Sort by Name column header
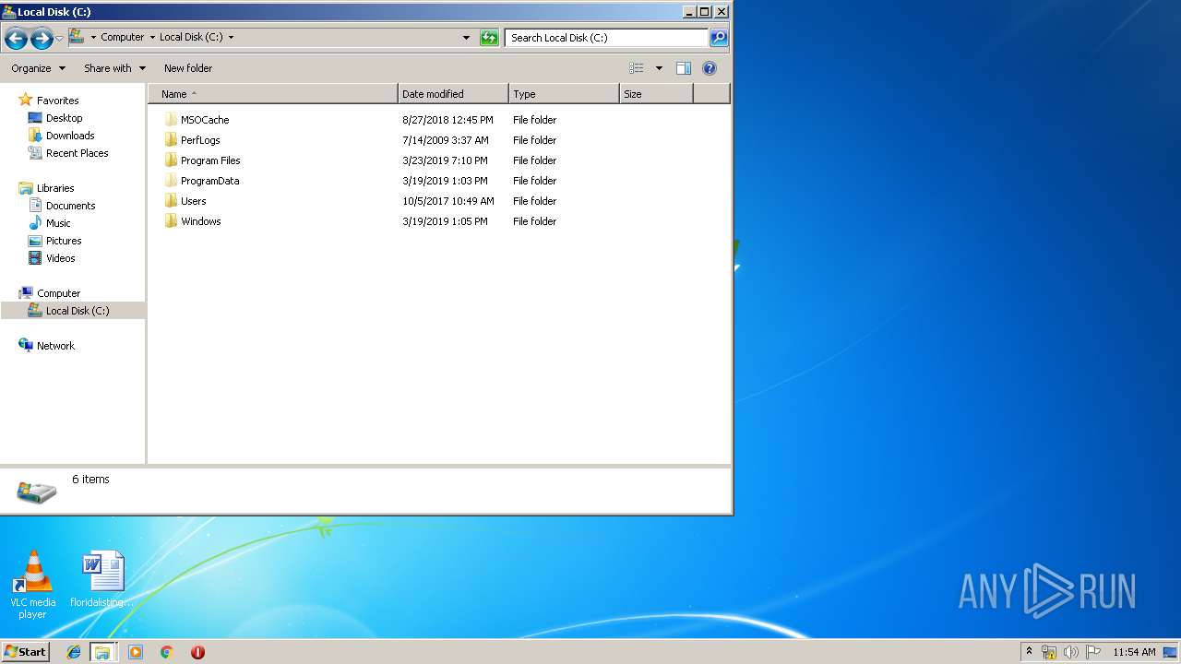Image resolution: width=1181 pixels, height=664 pixels. [x=273, y=94]
